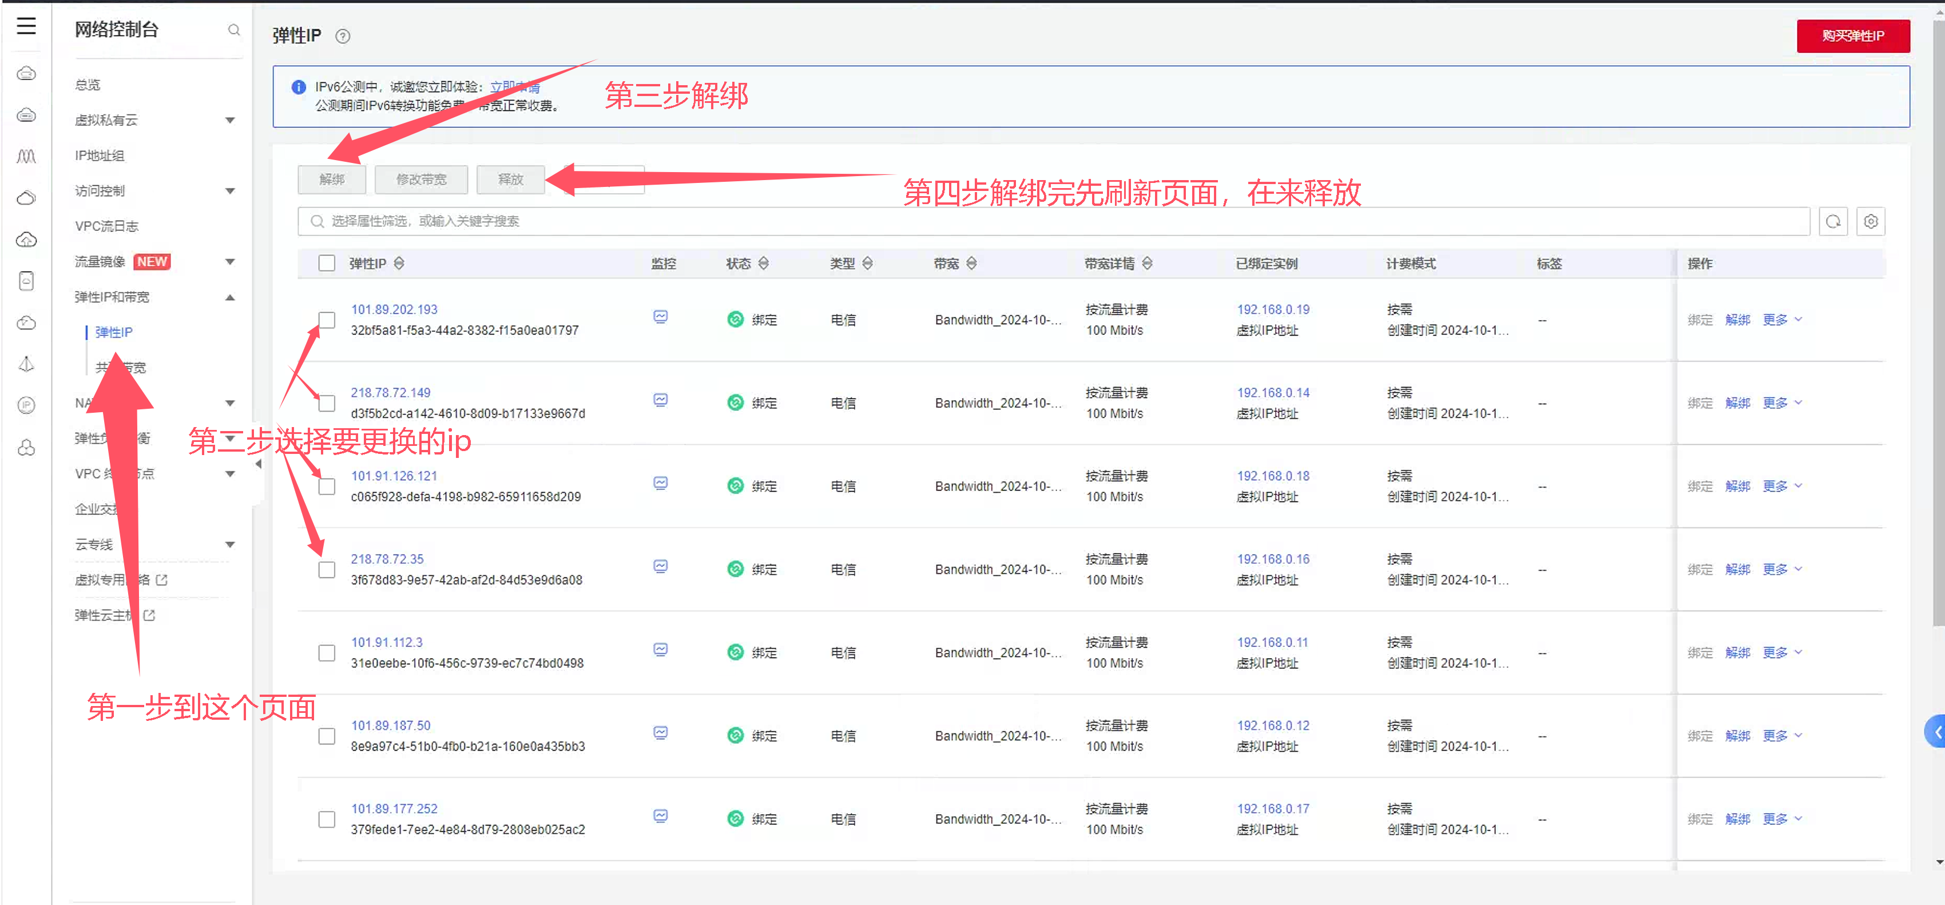Click the search icon beside 网络控制台
Screen dimensions: 1945x905
[234, 29]
